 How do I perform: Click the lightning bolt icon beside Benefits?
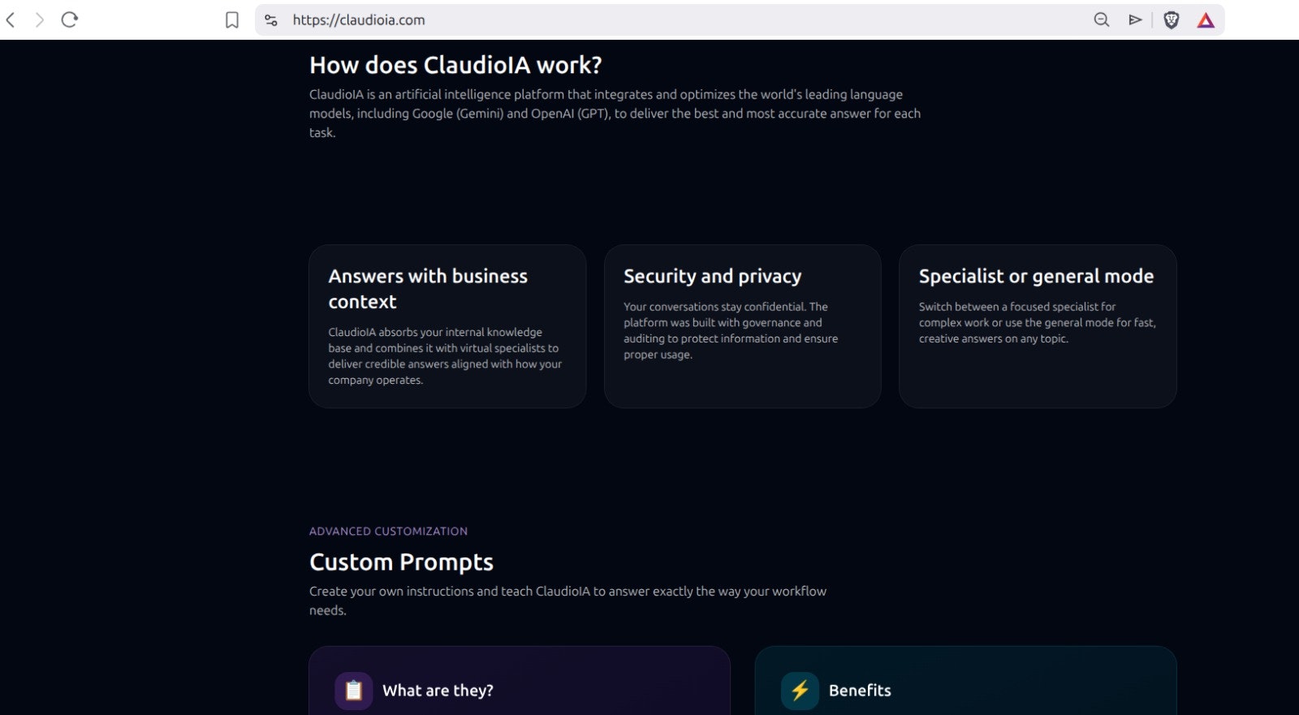pos(799,690)
